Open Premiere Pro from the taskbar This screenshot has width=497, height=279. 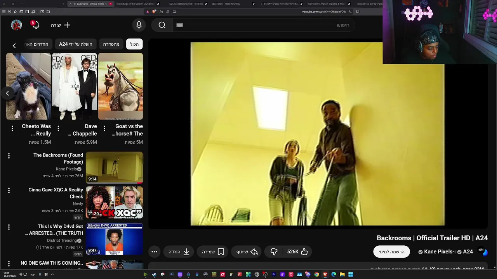pyautogui.click(x=274, y=274)
